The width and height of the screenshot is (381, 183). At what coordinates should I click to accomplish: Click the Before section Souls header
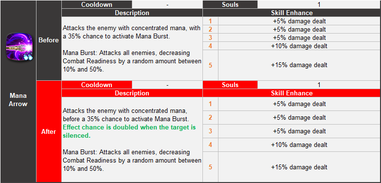(230, 4)
